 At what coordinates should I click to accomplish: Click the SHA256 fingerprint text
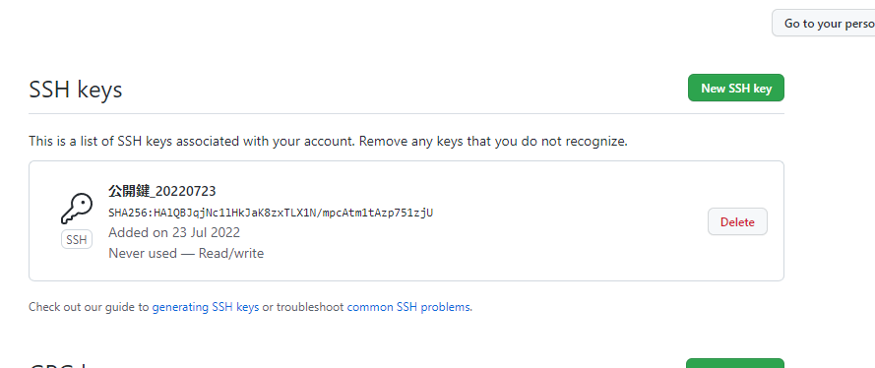coord(271,213)
